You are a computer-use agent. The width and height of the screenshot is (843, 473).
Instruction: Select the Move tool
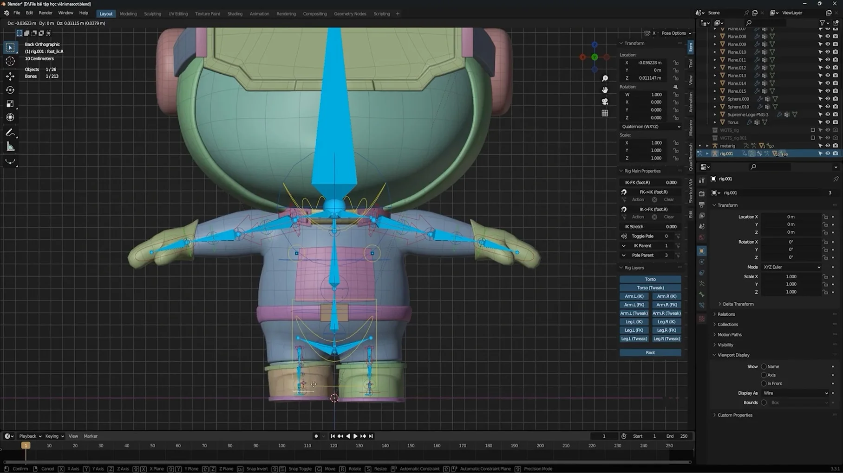tap(10, 76)
